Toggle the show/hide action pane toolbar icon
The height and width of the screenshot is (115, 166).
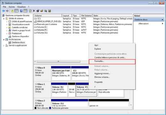(25, 11)
